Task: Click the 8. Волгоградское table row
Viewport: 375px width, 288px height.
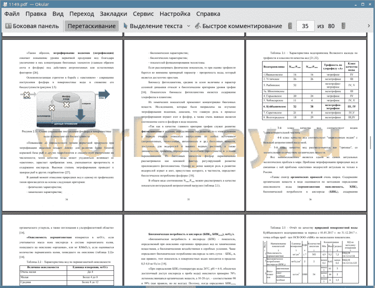Action: 310,117
